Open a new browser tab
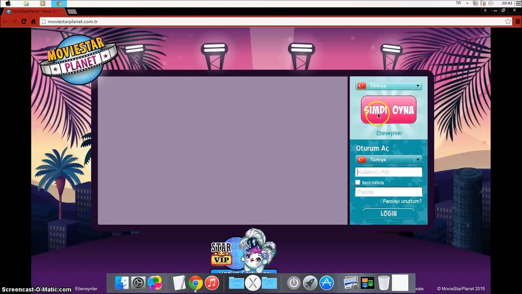 72,11
